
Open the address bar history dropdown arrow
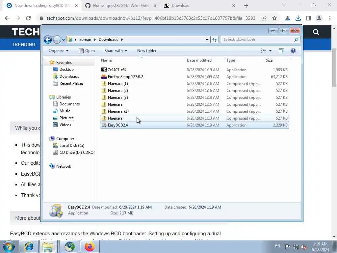(x=207, y=40)
